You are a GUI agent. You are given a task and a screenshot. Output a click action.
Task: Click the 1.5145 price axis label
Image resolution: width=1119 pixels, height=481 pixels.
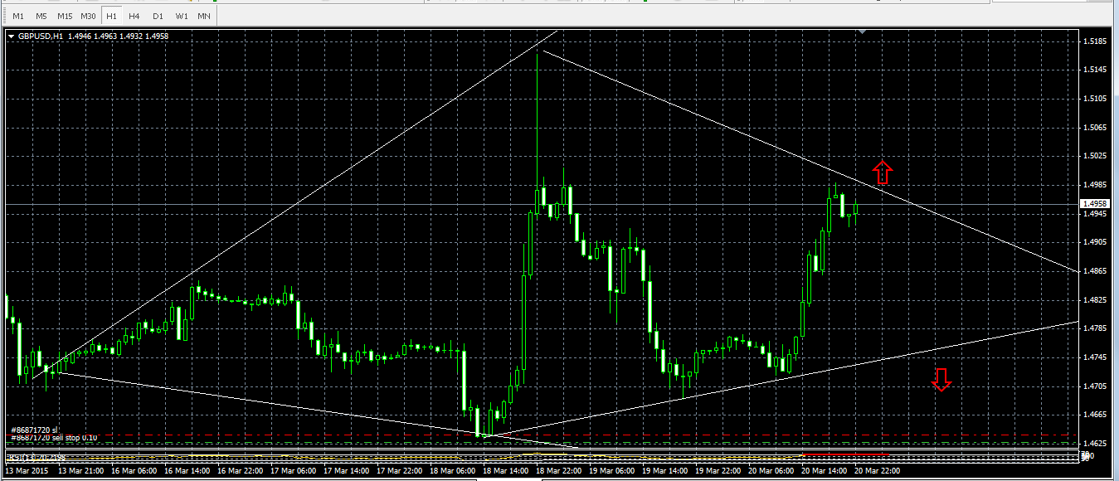(1095, 70)
